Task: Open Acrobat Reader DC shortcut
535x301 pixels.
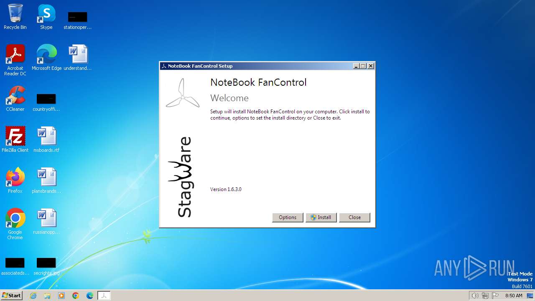Action: point(15,60)
